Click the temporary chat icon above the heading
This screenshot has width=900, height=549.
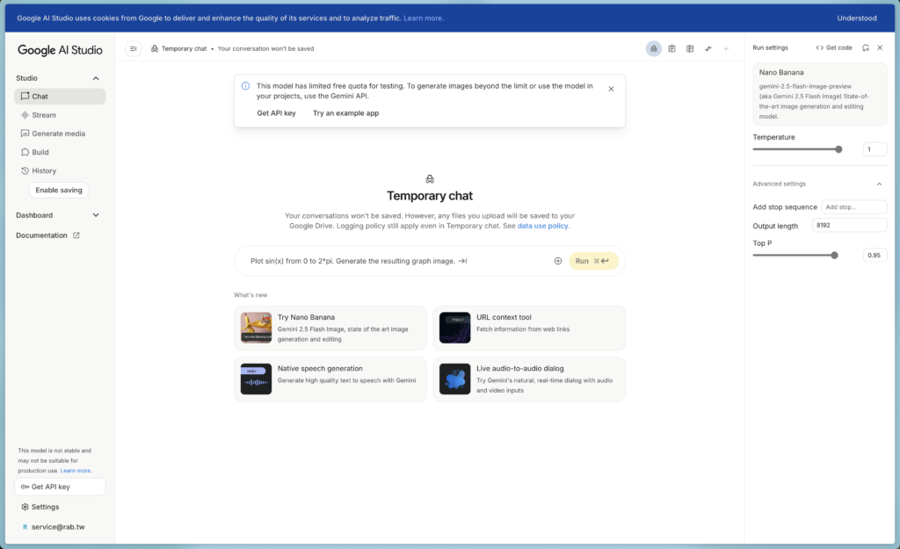click(x=429, y=179)
